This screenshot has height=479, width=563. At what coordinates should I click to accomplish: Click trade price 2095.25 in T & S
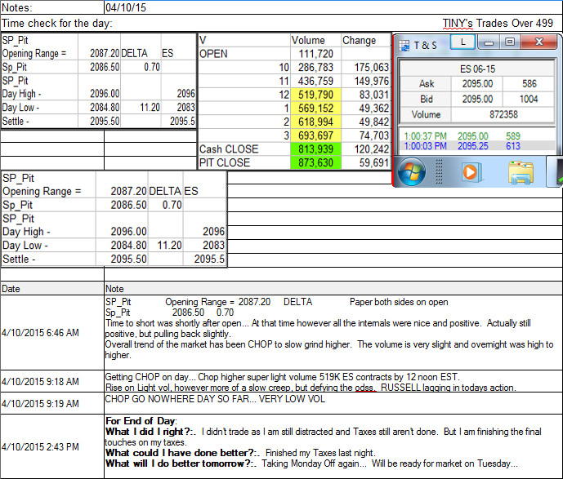[x=473, y=146]
